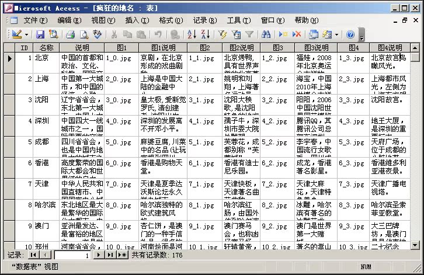Image resolution: width=424 pixels, height=275 pixels.
Task: Click the Cut scissors icon
Action: click(114, 34)
